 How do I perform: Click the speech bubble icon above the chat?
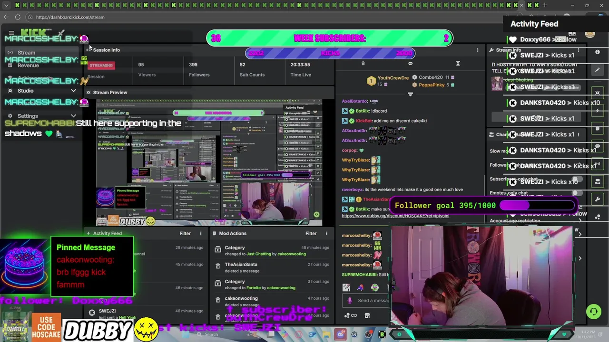(x=410, y=64)
